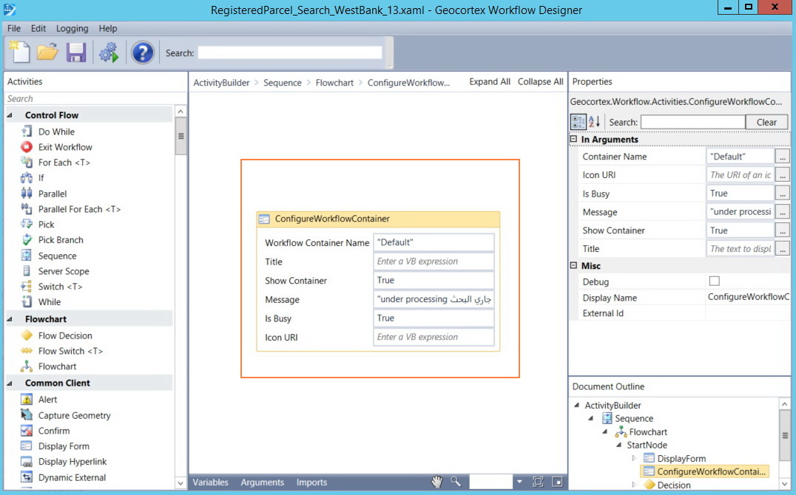Click the Icon URI expression field
The image size is (796, 495).
click(434, 338)
